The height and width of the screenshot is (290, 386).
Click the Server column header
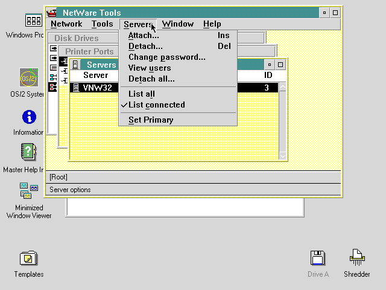(95, 75)
